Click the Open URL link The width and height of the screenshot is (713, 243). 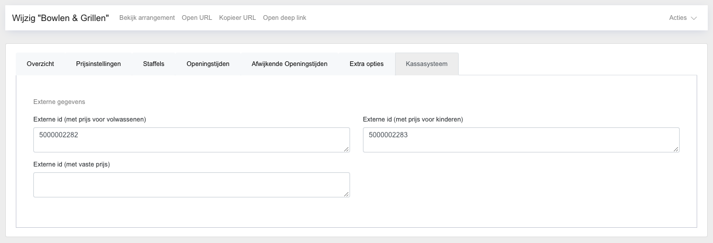pyautogui.click(x=197, y=18)
